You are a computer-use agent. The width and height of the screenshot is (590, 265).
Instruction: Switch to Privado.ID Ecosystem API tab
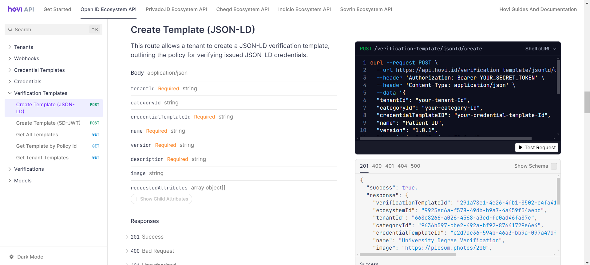[176, 9]
